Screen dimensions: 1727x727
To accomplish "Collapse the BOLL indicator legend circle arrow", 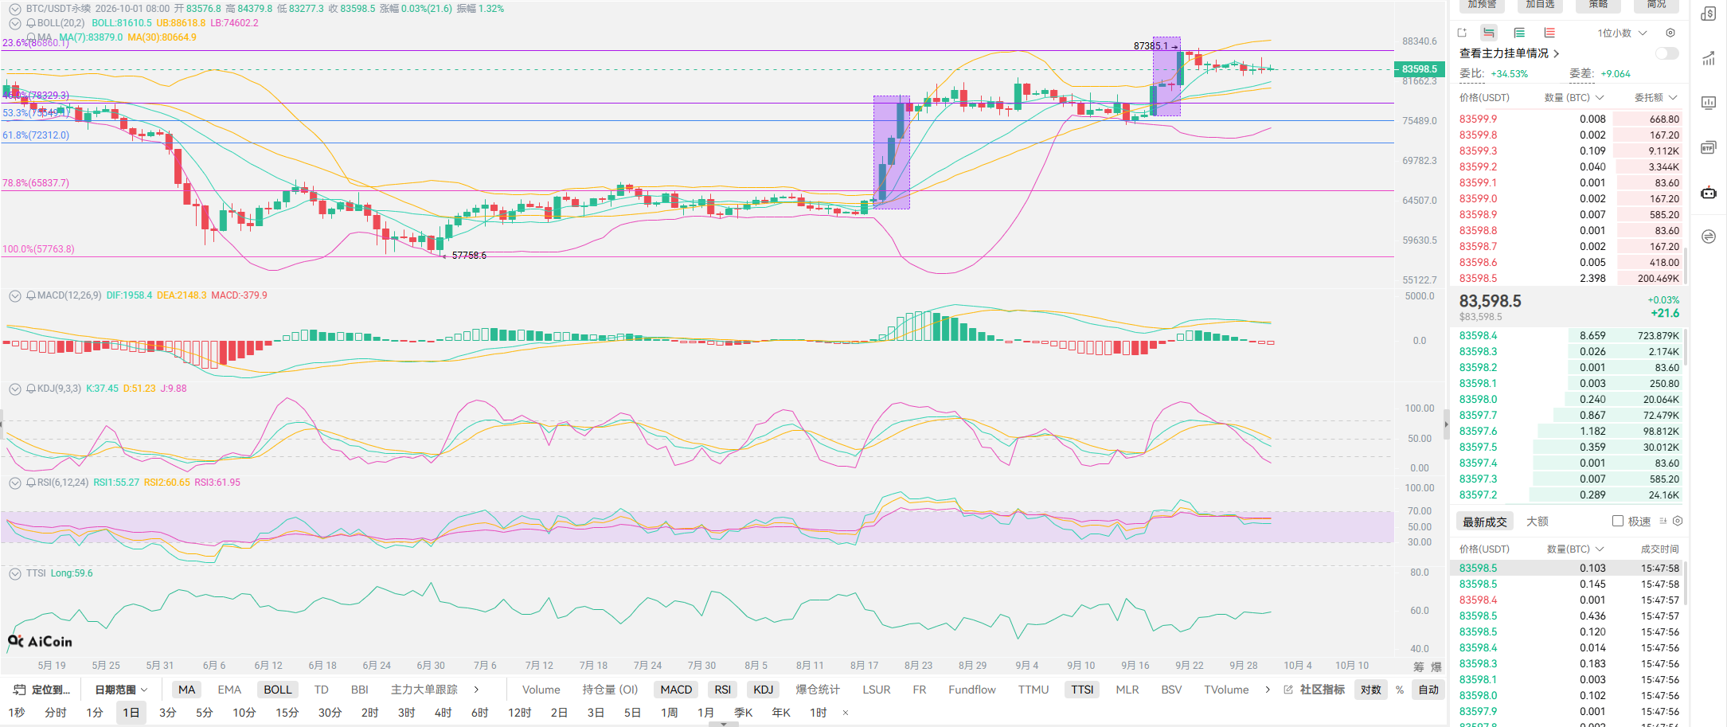I will [x=15, y=23].
